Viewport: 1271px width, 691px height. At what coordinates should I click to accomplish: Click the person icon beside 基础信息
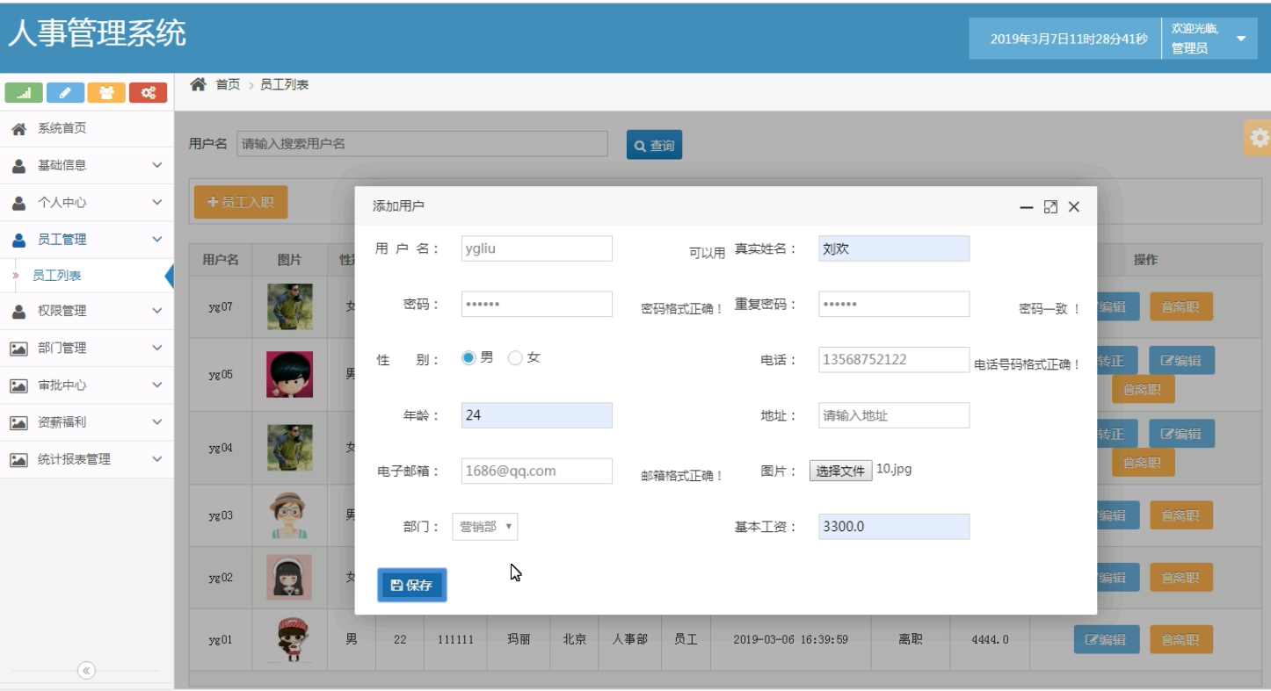click(x=18, y=166)
